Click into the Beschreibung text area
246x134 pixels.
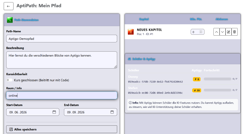coord(62,60)
